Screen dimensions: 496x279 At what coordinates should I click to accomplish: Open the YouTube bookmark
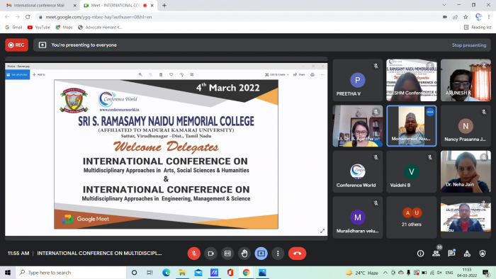[x=39, y=28]
